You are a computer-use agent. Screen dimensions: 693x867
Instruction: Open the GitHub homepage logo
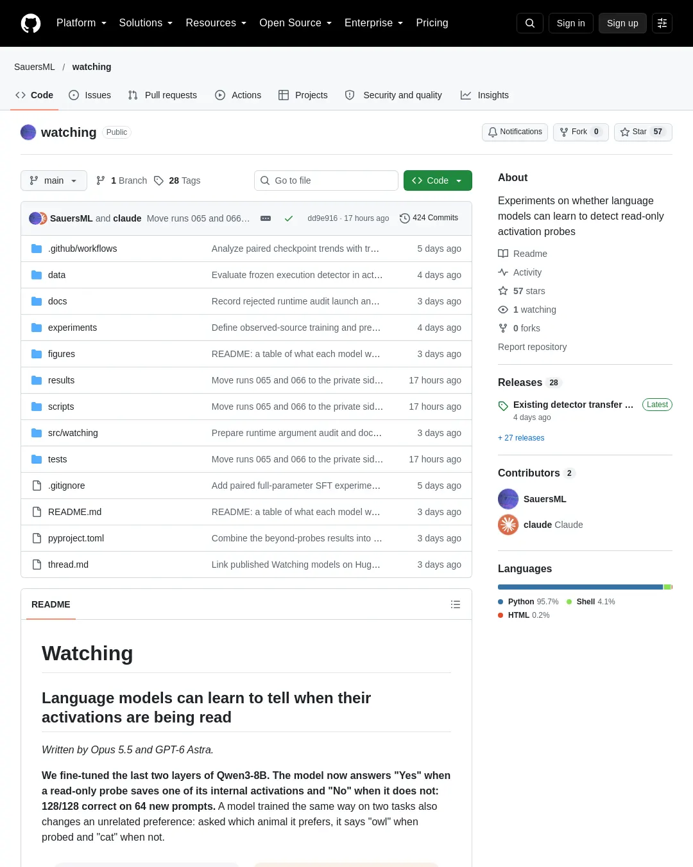[31, 23]
